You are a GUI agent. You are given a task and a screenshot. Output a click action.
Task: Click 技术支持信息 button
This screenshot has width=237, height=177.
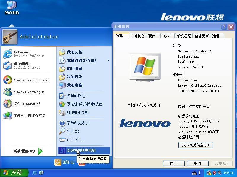pyautogui.click(x=196, y=145)
